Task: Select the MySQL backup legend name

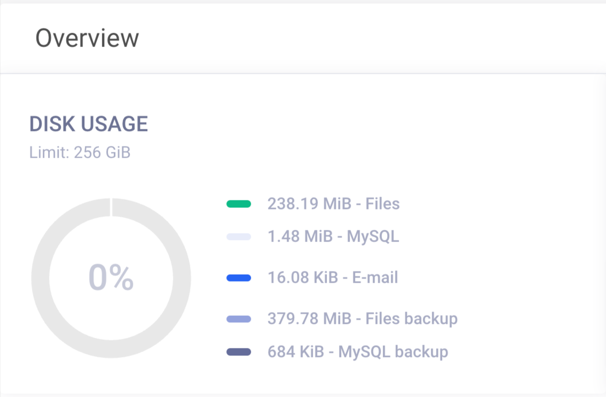Action: [393, 352]
